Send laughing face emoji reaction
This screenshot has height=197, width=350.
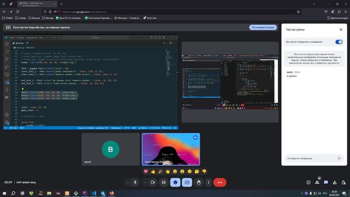(175, 171)
